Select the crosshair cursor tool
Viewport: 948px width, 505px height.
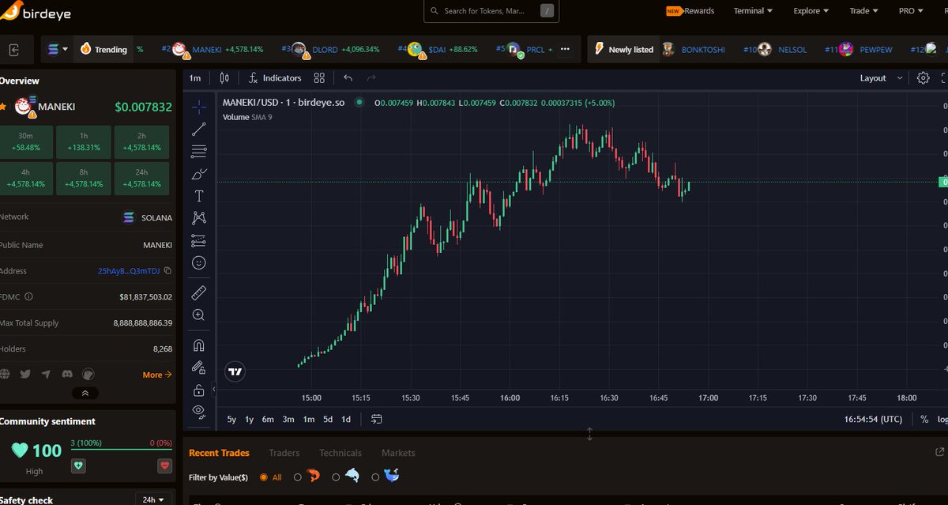199,107
